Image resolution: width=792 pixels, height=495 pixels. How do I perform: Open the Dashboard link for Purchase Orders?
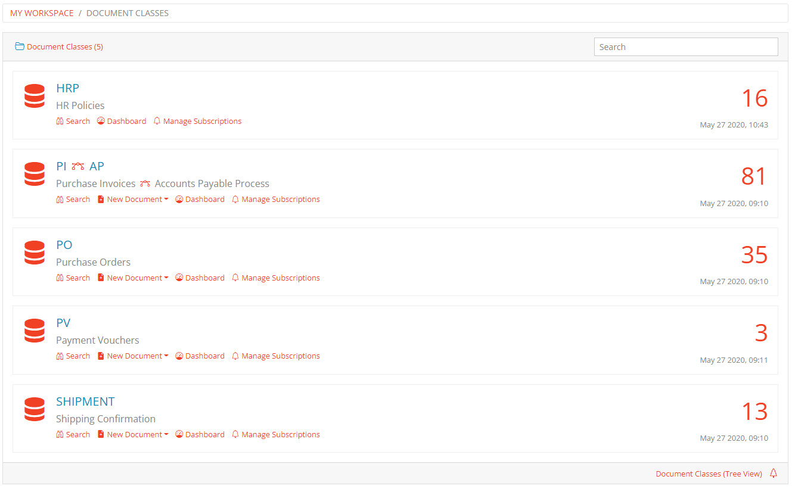(x=204, y=278)
